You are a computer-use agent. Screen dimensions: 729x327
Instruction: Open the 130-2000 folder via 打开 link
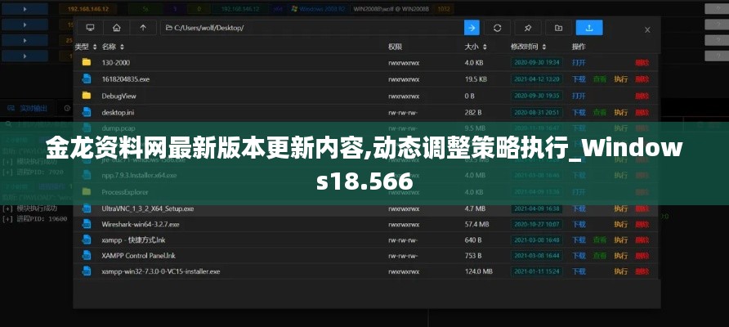(579, 62)
